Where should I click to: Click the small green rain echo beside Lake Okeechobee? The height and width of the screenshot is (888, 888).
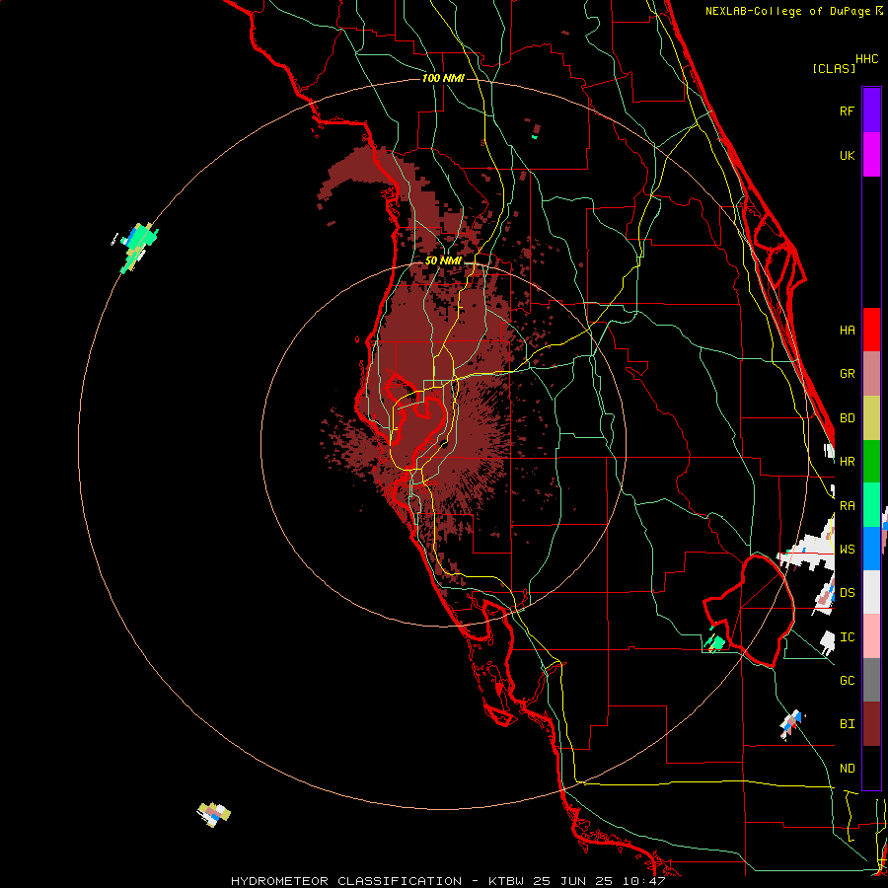click(715, 640)
